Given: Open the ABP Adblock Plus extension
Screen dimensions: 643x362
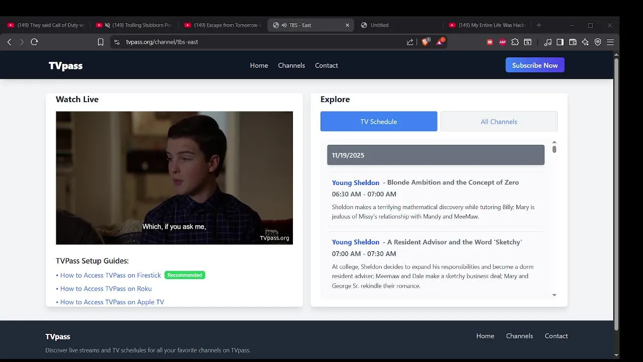Looking at the screenshot, I should tap(502, 42).
